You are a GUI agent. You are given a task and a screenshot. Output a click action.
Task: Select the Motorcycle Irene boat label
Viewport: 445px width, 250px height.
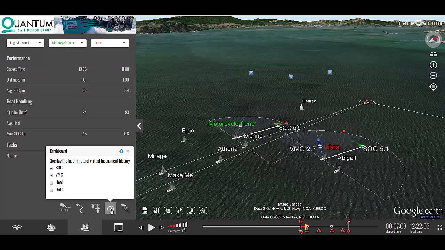coord(232,124)
